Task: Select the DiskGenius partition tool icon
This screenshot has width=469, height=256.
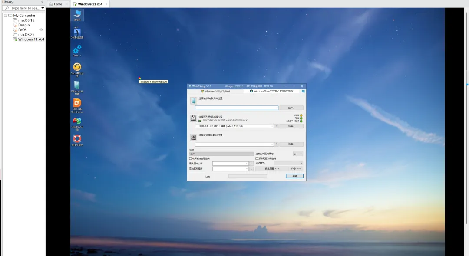Action: (x=77, y=105)
